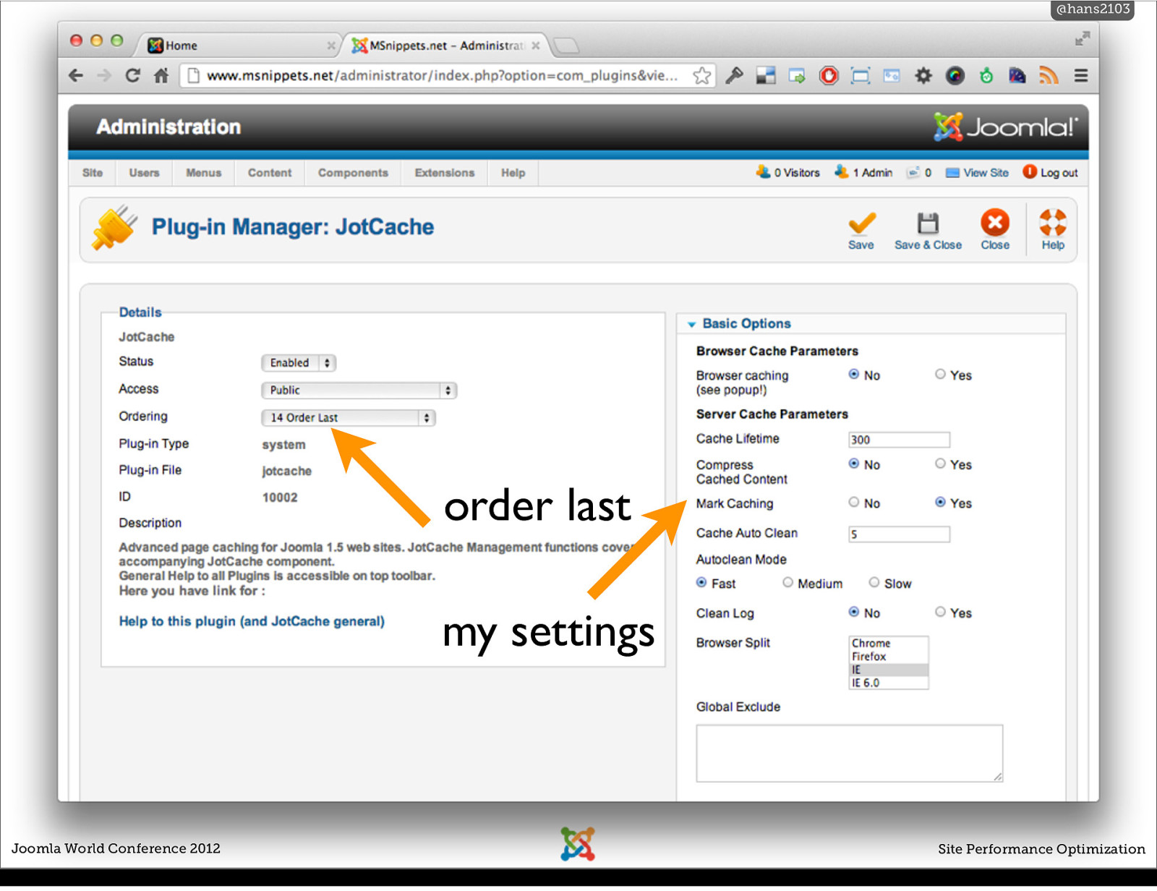Open the wrench extension icon
The image size is (1157, 891).
point(734,75)
